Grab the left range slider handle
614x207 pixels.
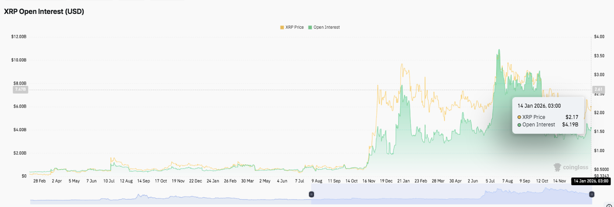311,195
